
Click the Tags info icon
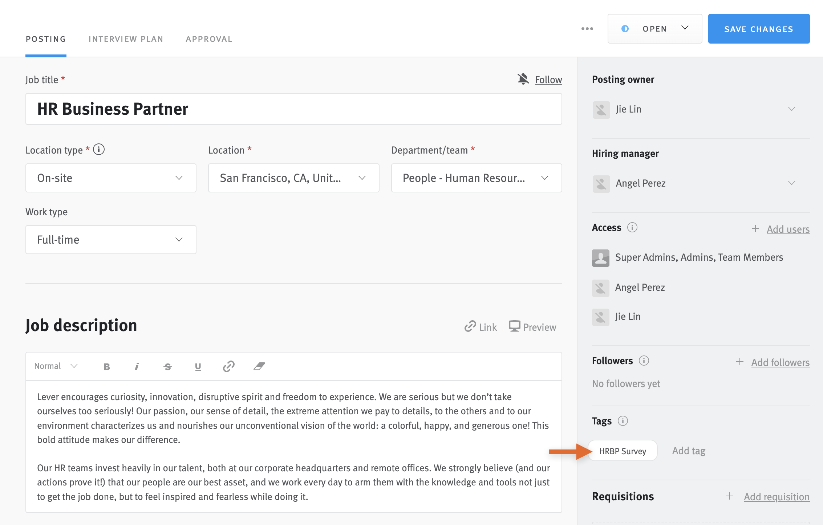click(x=623, y=421)
